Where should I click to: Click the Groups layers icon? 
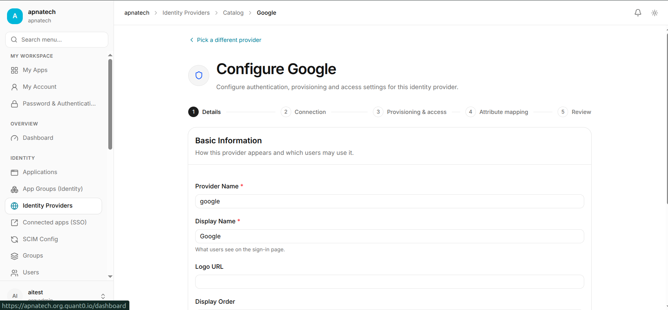coord(14,256)
